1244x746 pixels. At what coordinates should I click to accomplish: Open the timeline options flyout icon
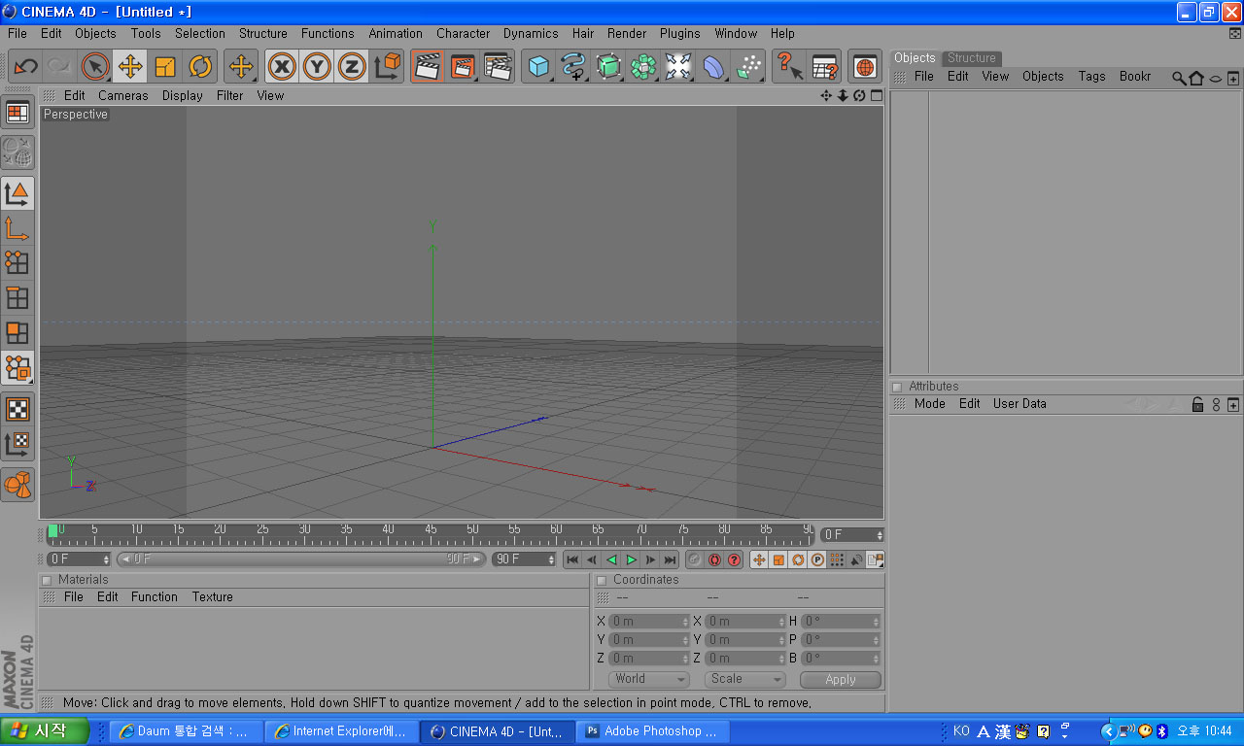[x=876, y=559]
